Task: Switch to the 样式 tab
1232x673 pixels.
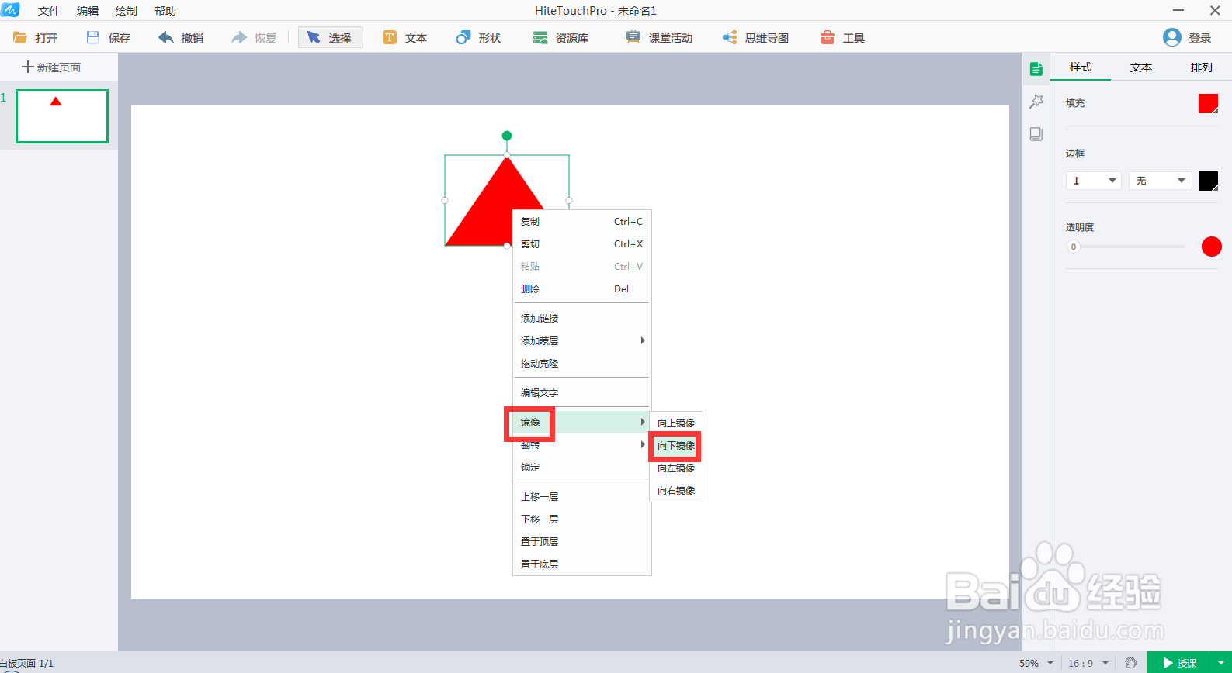Action: click(1081, 67)
